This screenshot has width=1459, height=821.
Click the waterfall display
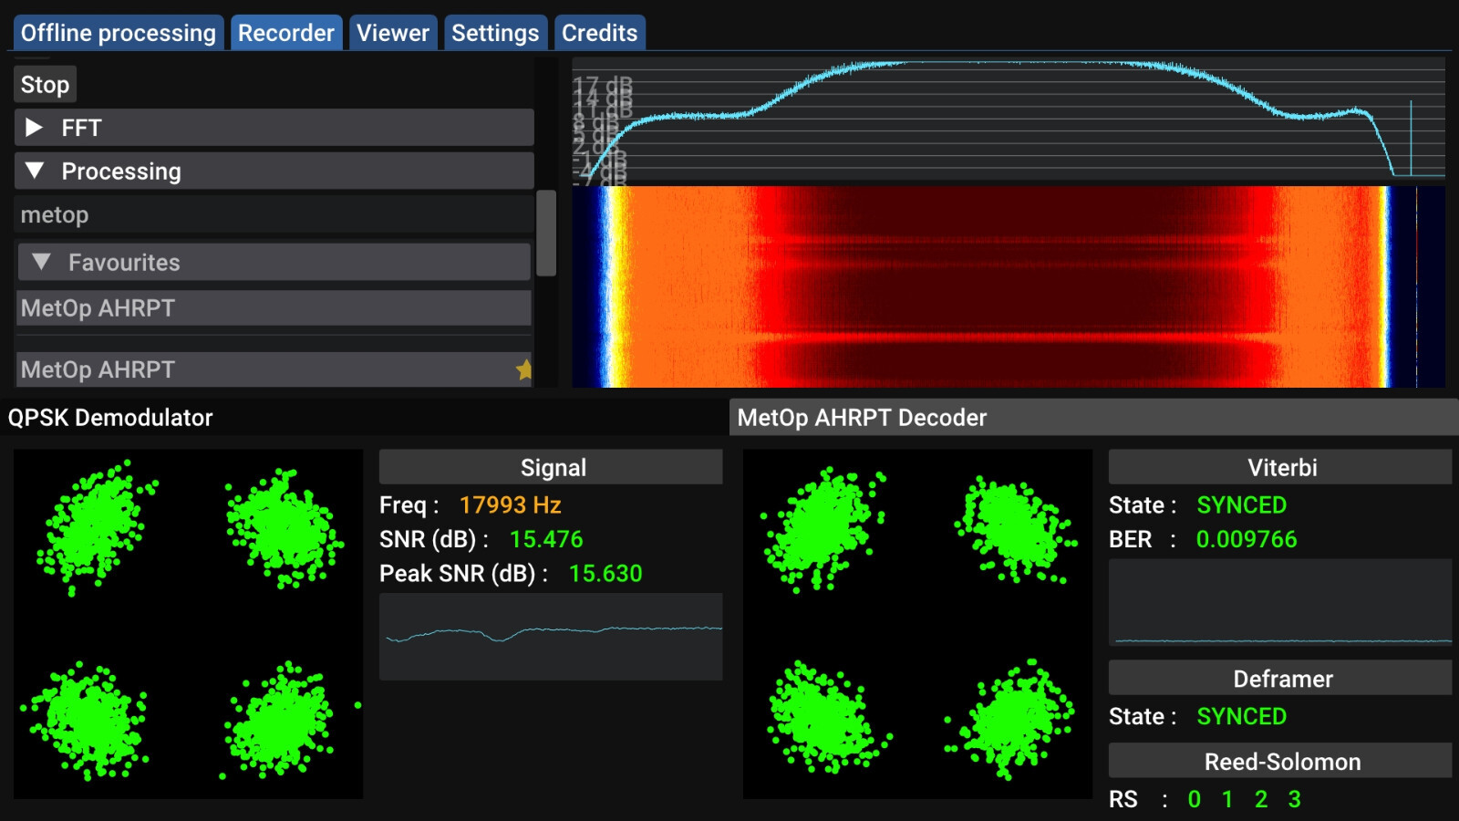1009,286
